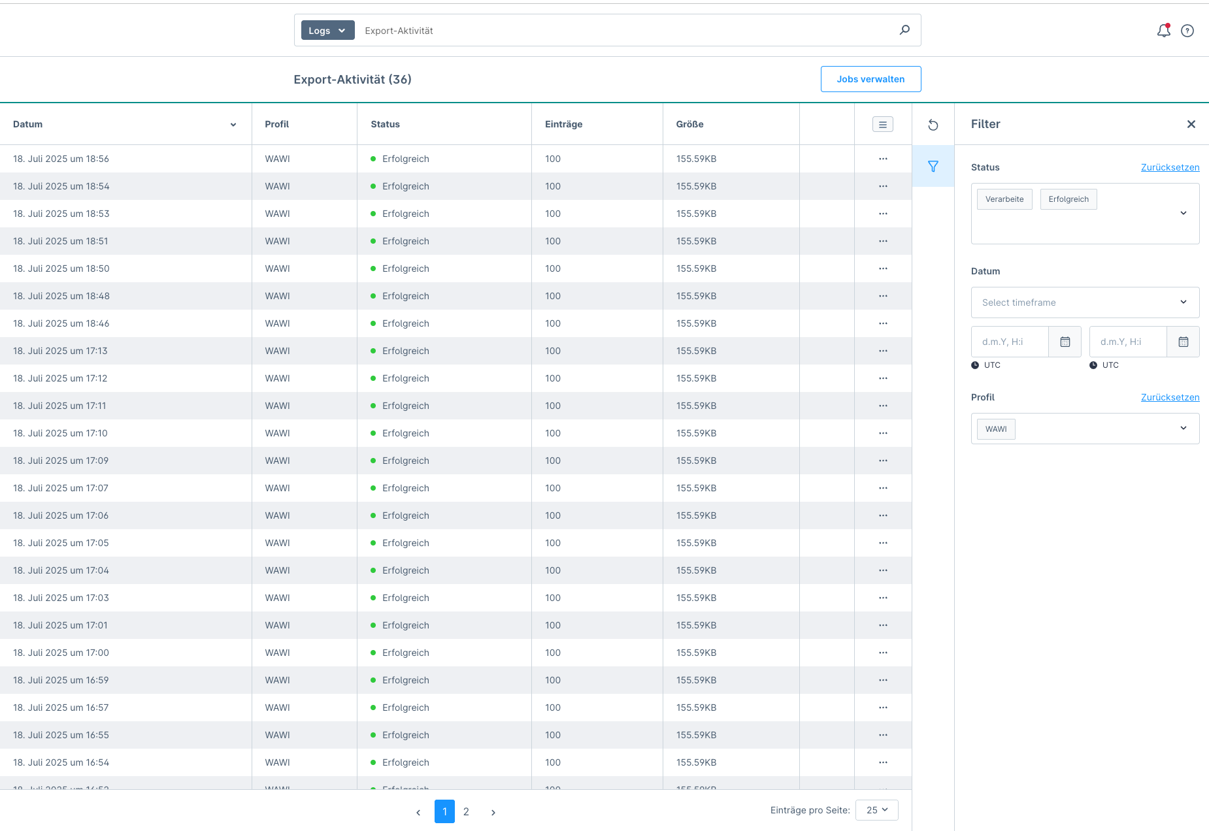Expand the Profil filter dropdown
Image resolution: width=1209 pixels, height=831 pixels.
(1183, 429)
